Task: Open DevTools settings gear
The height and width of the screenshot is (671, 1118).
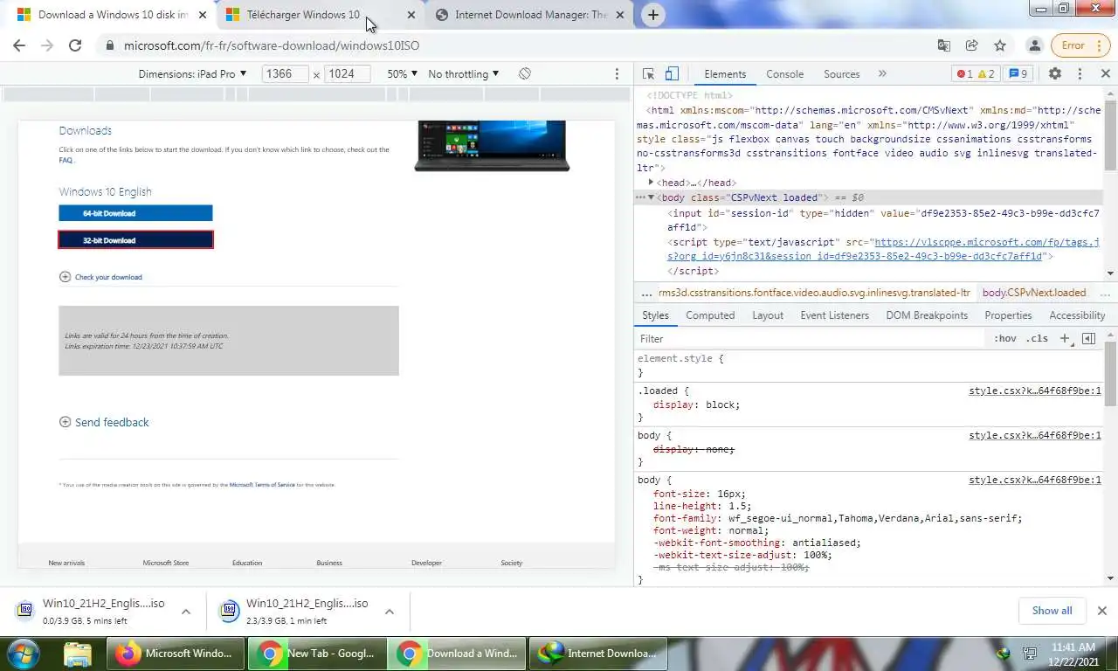Action: click(1055, 74)
